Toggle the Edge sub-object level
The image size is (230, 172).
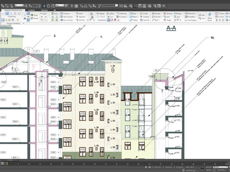click(x=7, y=14)
